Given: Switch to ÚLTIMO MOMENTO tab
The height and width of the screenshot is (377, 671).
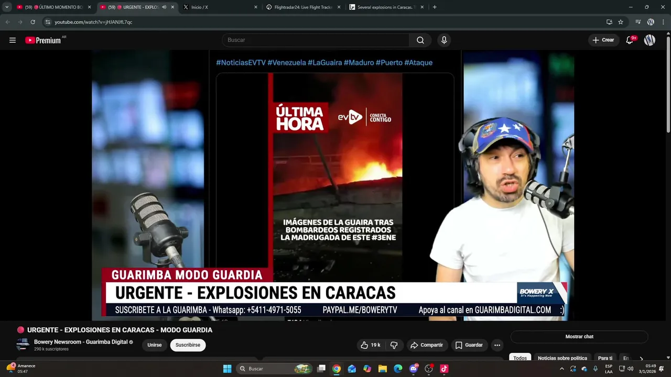Looking at the screenshot, I should click(x=53, y=7).
